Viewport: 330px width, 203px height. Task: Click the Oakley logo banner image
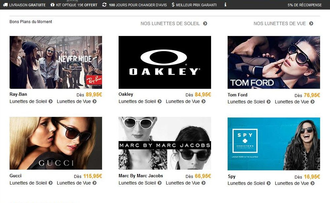[x=165, y=62]
